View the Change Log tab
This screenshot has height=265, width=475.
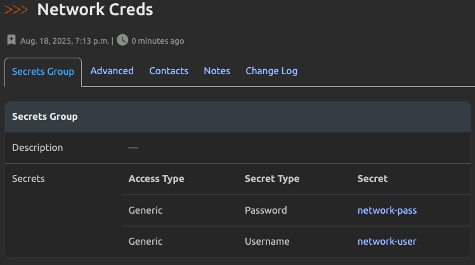click(x=271, y=71)
